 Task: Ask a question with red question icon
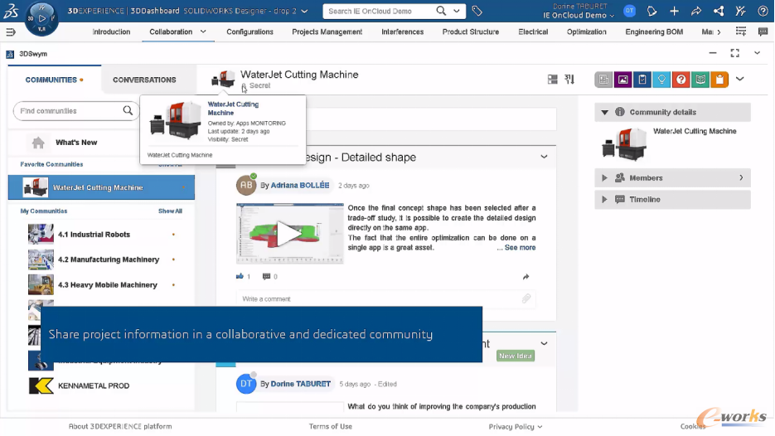(x=681, y=79)
